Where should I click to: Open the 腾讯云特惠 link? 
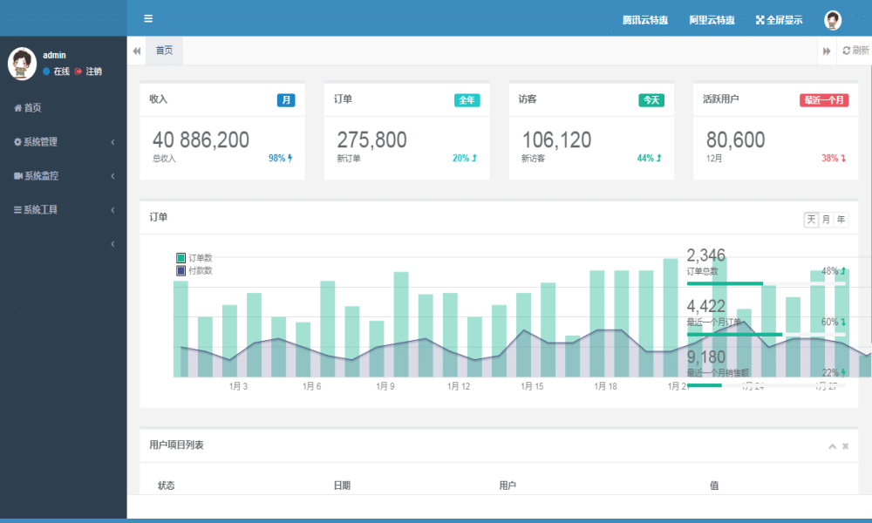pos(645,20)
